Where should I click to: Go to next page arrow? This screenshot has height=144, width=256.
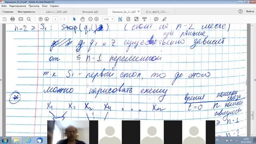[x=47, y=19]
